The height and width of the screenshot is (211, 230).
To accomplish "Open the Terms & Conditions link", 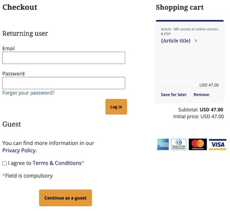I will coord(57,163).
